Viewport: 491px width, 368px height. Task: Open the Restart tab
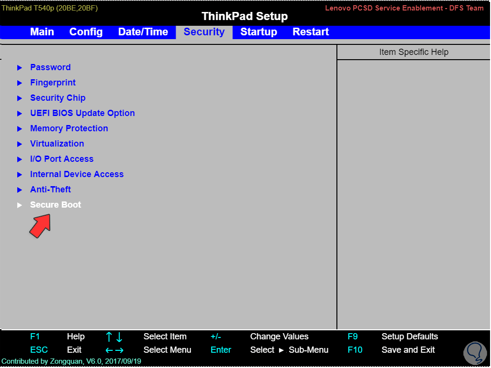coord(311,32)
